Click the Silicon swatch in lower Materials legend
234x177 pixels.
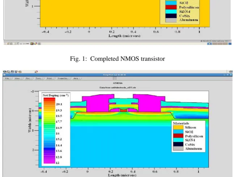pos(178,127)
